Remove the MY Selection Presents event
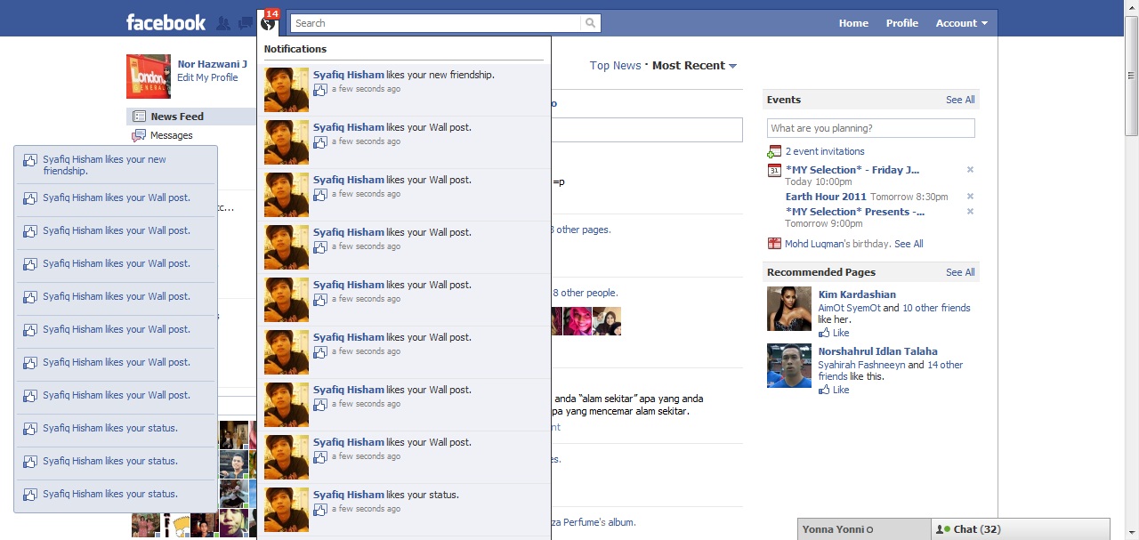The width and height of the screenshot is (1139, 540). (x=970, y=212)
